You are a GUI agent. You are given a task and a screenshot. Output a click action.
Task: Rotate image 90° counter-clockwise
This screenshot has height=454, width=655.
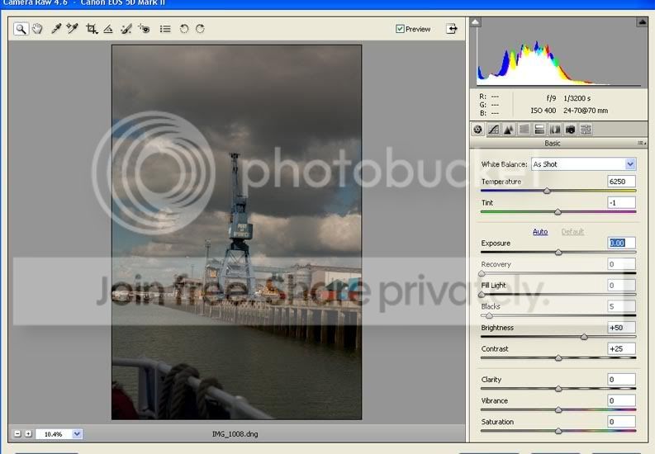pos(184,29)
